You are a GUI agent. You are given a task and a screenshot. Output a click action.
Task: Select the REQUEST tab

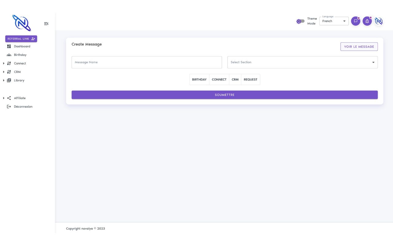(251, 80)
